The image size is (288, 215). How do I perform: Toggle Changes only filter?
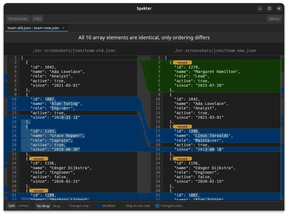[x=79, y=206]
